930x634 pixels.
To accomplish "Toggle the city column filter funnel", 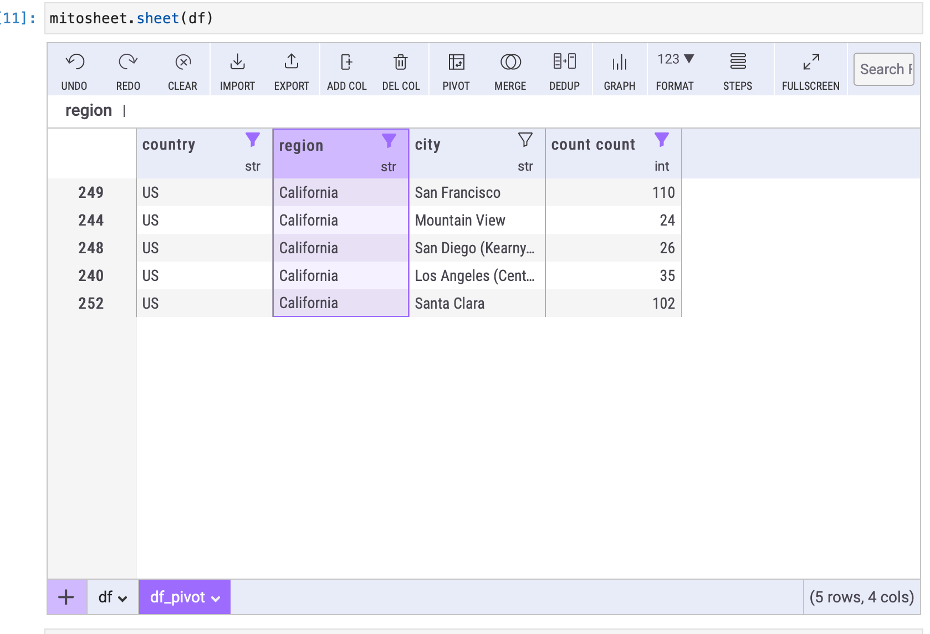I will coord(525,140).
